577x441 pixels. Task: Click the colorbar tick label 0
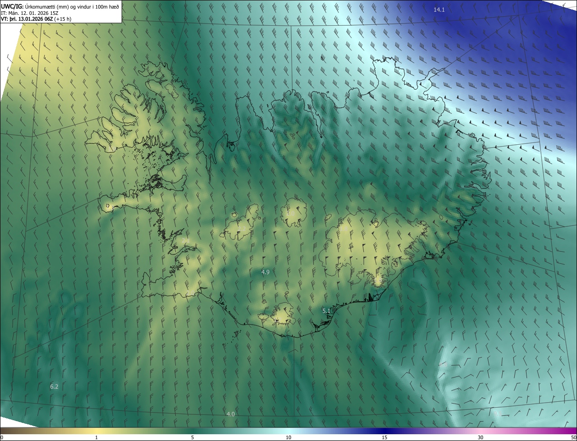point(2,437)
